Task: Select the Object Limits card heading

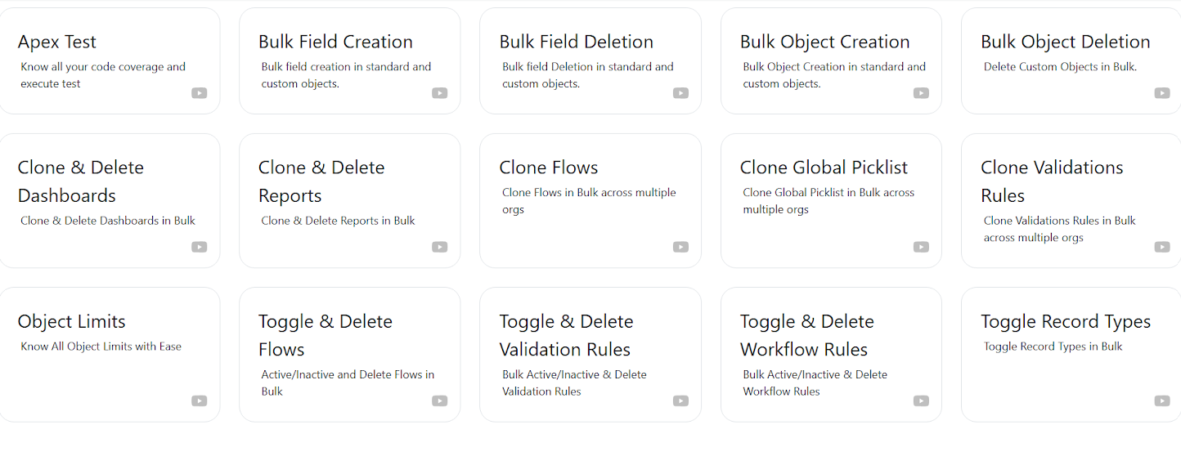Action: tap(72, 321)
